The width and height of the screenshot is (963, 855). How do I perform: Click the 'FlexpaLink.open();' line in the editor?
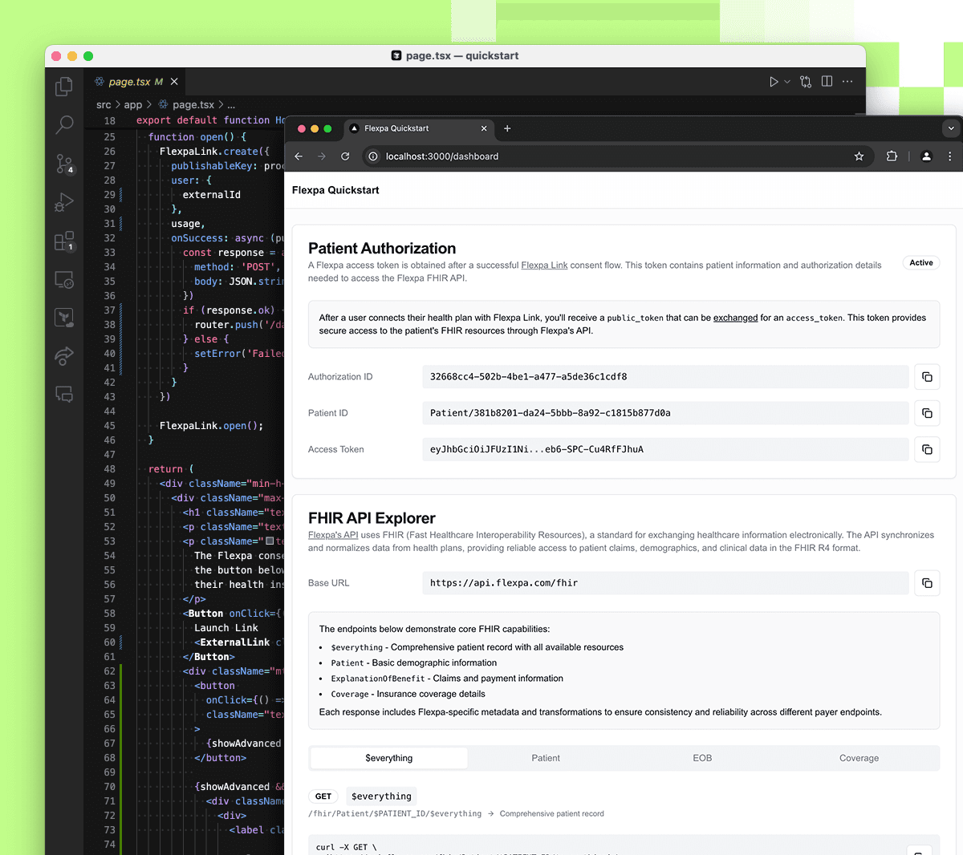click(211, 426)
